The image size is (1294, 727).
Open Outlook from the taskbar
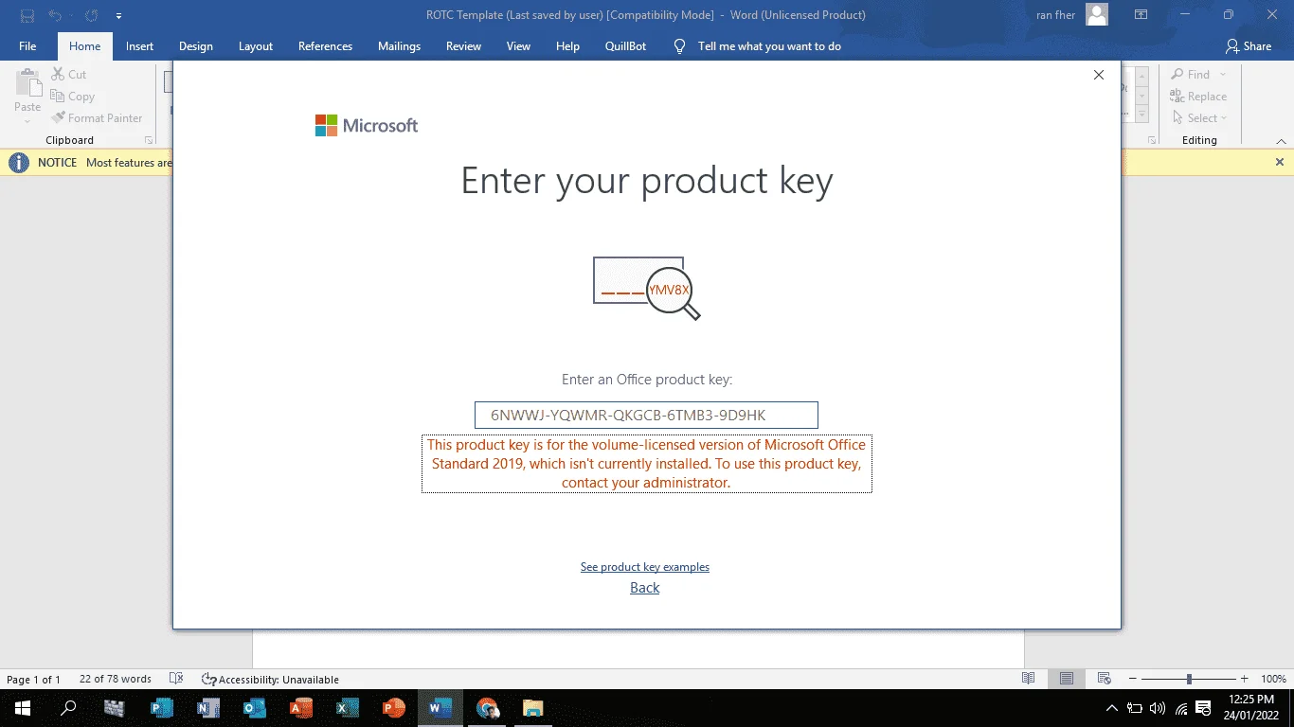(254, 708)
